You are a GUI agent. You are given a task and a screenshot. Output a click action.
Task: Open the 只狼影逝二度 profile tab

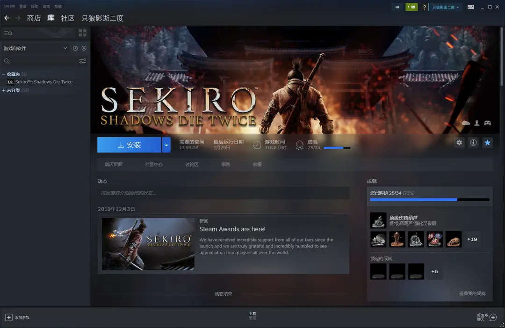point(102,18)
